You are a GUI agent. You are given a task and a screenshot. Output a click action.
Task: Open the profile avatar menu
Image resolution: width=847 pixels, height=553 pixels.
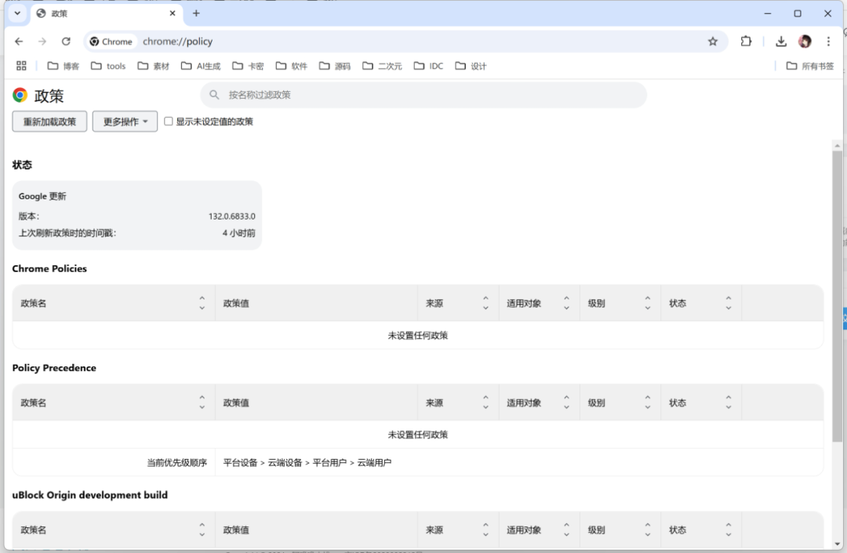pyautogui.click(x=805, y=42)
